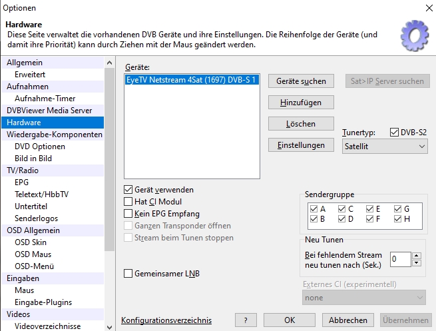Select the Aufnahmen category

click(27, 87)
